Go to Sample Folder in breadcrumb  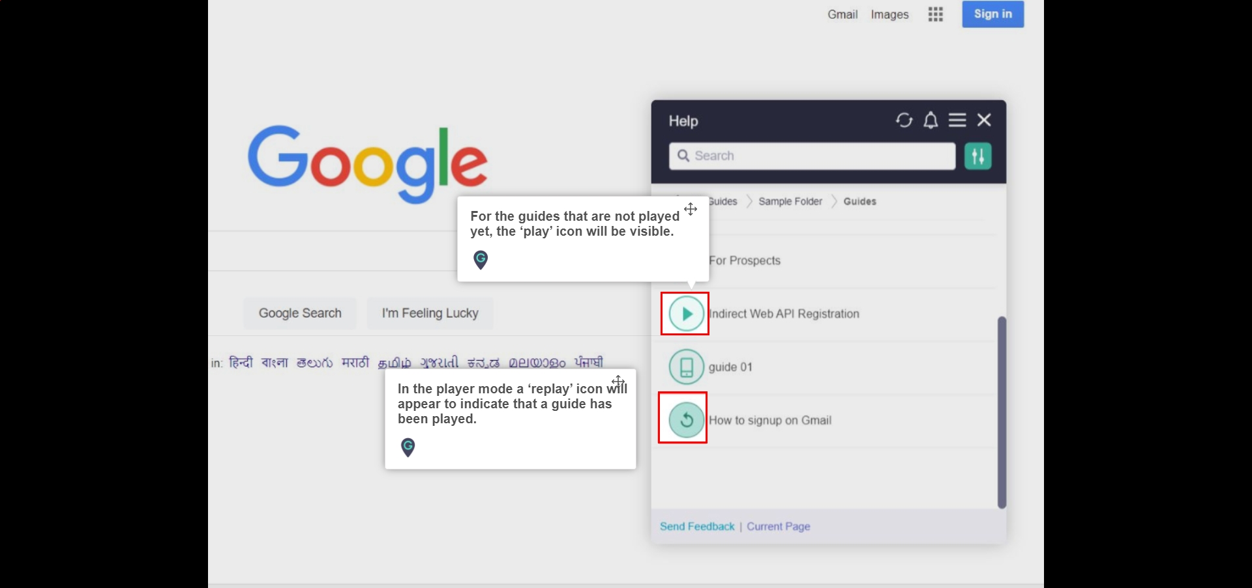[790, 202]
